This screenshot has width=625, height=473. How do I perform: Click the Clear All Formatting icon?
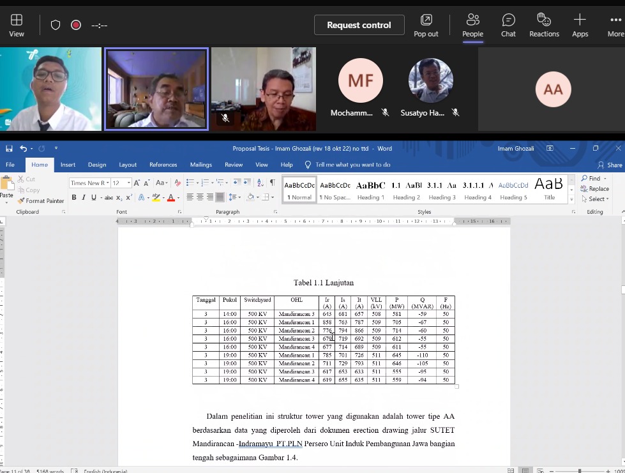(x=177, y=183)
